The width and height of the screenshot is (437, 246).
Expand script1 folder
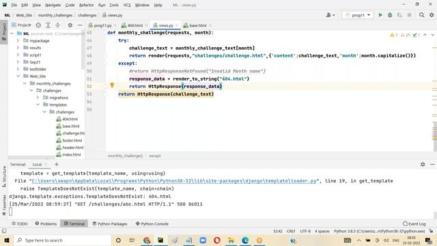click(x=18, y=55)
